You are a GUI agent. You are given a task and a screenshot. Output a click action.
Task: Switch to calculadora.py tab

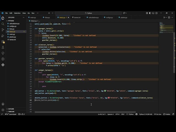(94, 17)
